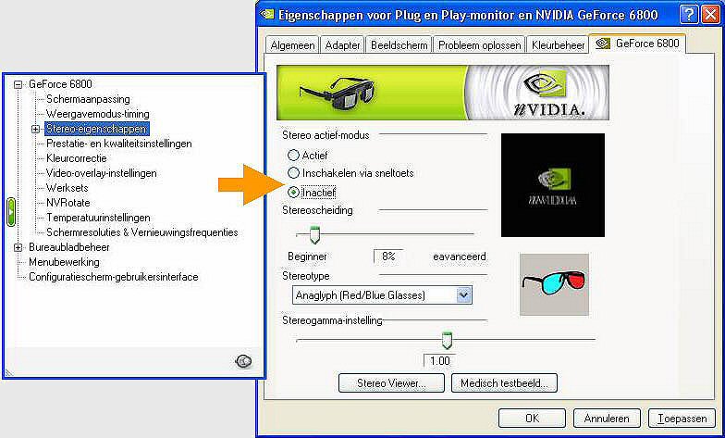Image resolution: width=725 pixels, height=438 pixels.
Task: Open the Probleem oplossen tab
Action: pos(479,45)
